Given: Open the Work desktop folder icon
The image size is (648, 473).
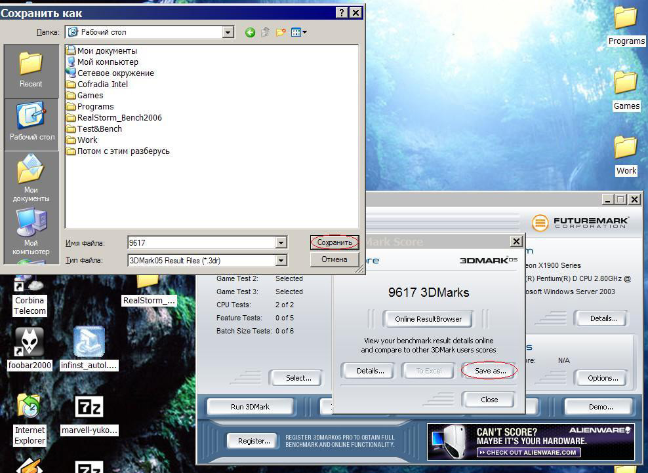Looking at the screenshot, I should click(626, 156).
